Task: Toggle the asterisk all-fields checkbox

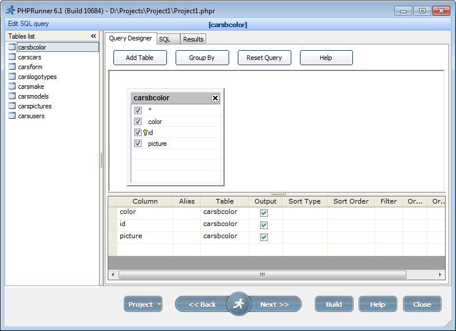Action: click(x=138, y=111)
